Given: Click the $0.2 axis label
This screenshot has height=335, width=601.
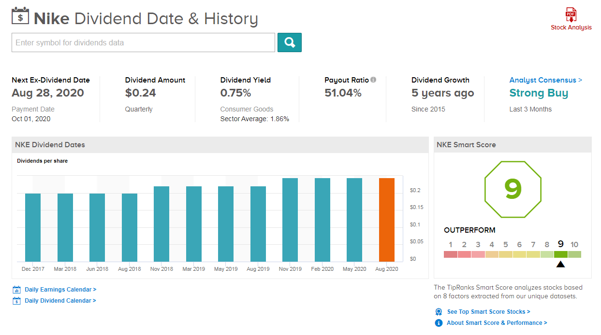Looking at the screenshot, I should [415, 191].
